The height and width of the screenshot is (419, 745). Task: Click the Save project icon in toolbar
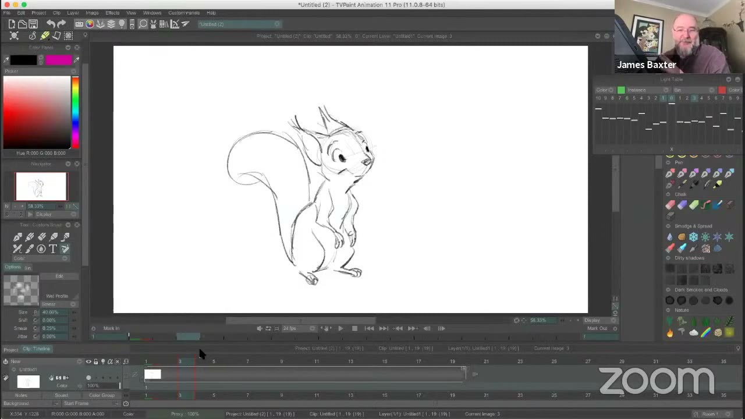tap(33, 24)
